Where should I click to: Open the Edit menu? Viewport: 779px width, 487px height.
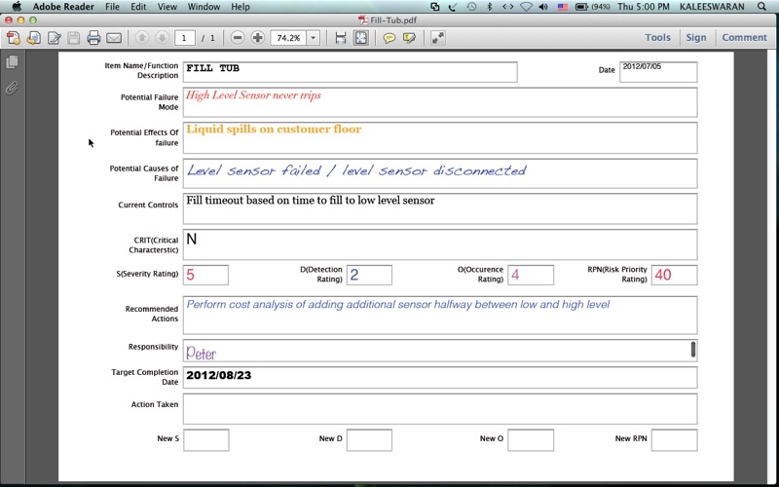coord(138,7)
